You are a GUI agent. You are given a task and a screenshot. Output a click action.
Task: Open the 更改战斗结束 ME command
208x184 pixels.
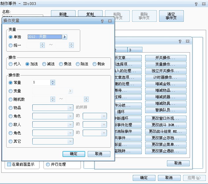(166, 131)
